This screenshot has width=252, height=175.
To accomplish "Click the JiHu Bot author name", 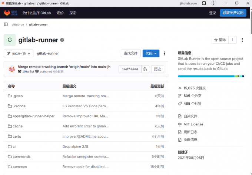I will pyautogui.click(x=28, y=71).
